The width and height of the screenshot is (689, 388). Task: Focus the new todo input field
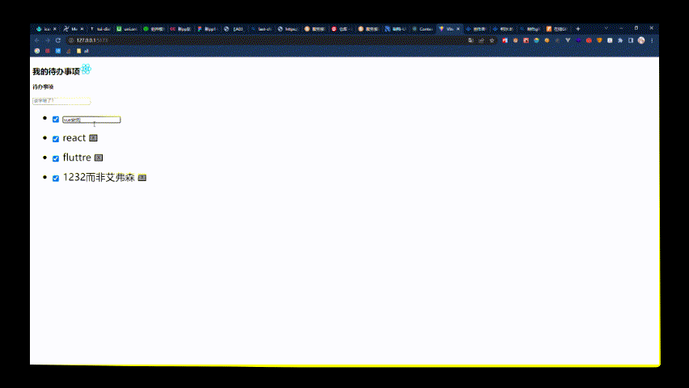tap(61, 101)
